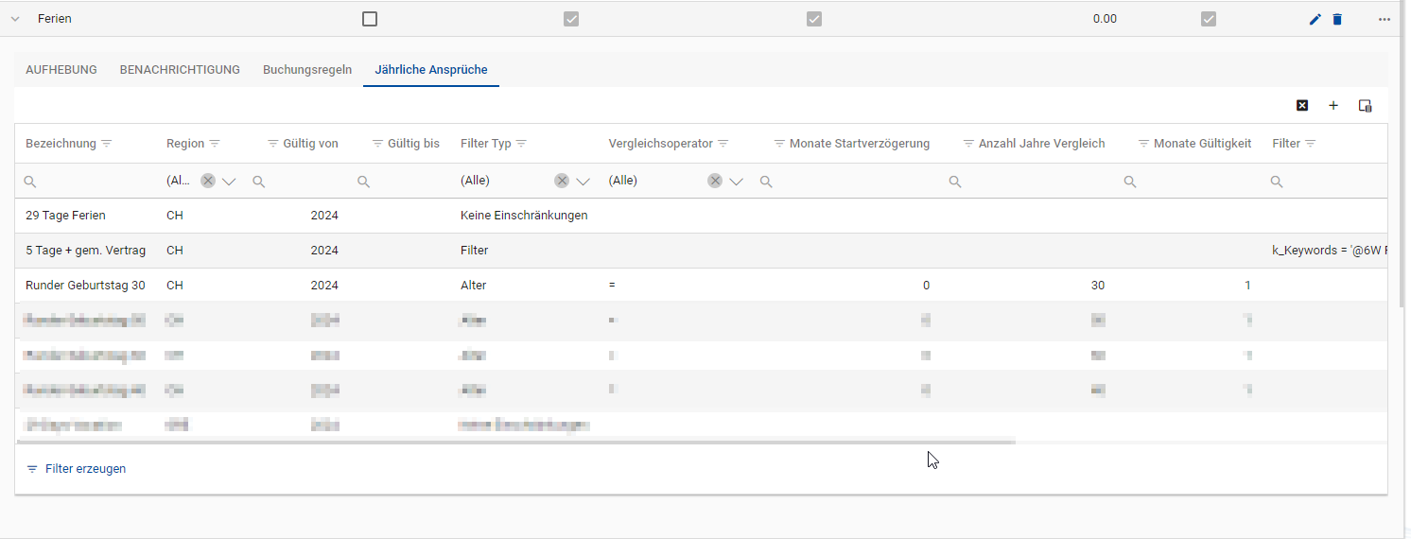Toggle the first grey checked checkbox in Ferien row
Screen dimensions: 1411x539
pos(571,19)
